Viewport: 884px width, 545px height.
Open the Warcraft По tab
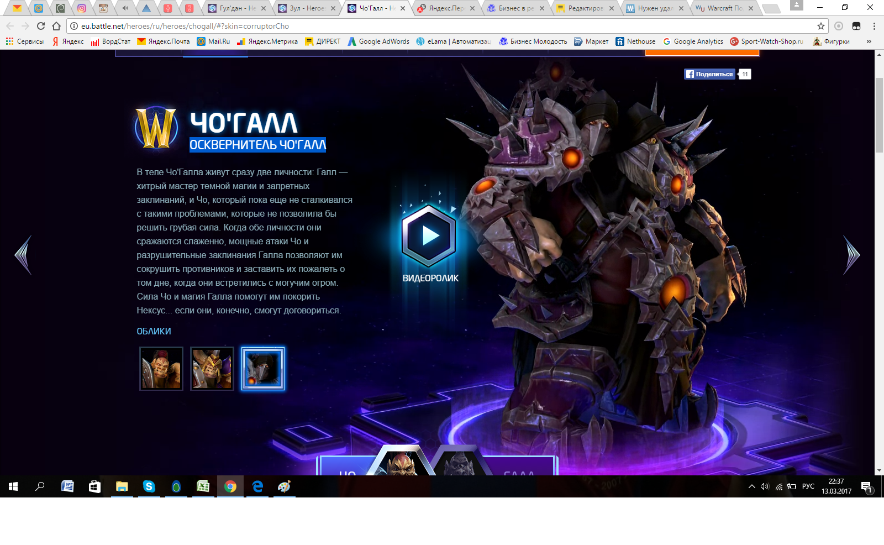(725, 8)
